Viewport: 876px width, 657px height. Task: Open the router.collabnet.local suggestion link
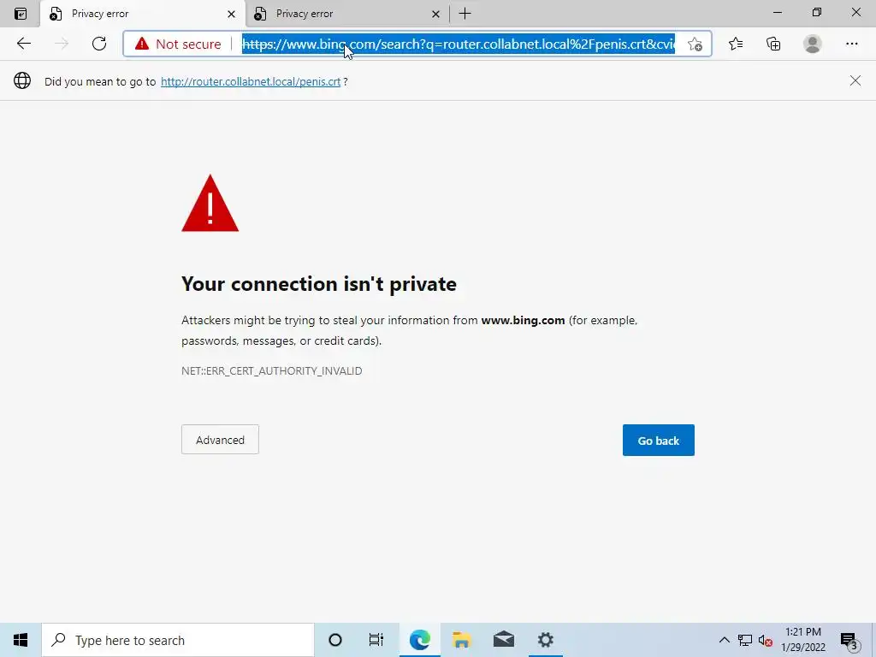[251, 81]
